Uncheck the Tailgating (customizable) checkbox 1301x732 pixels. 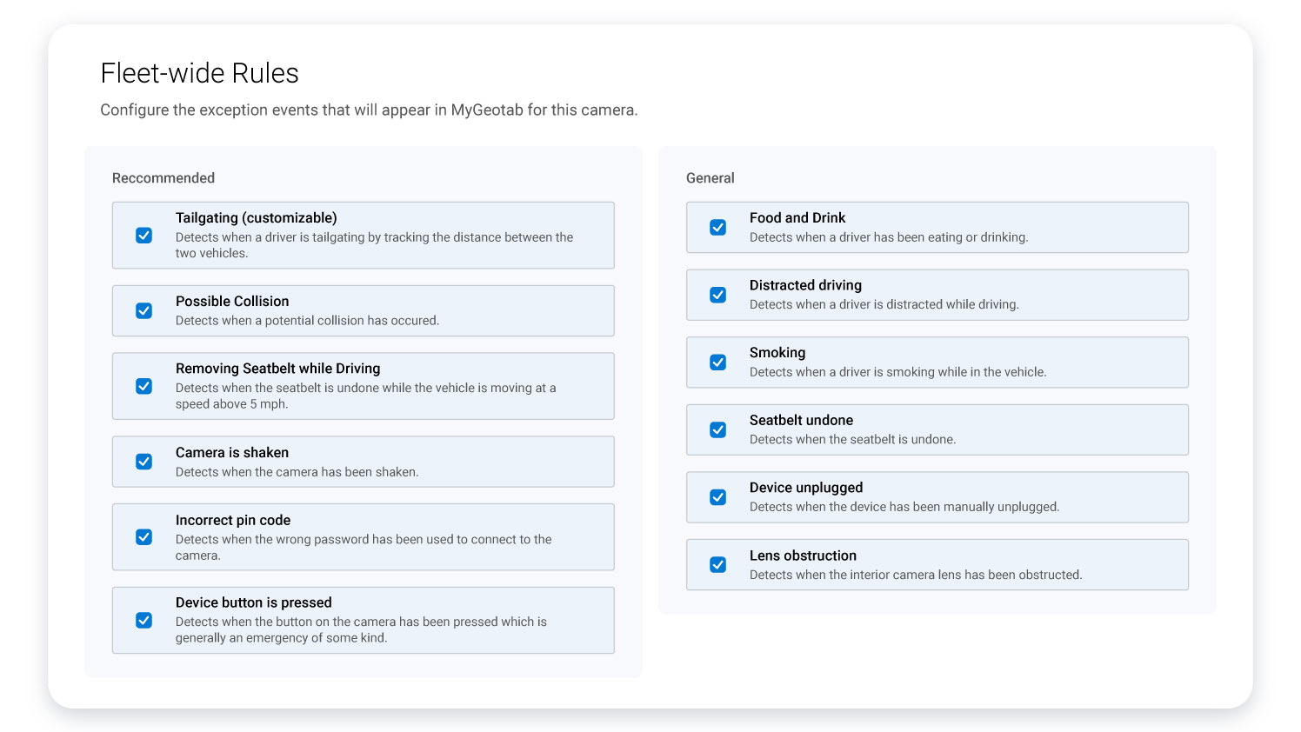[x=144, y=236]
